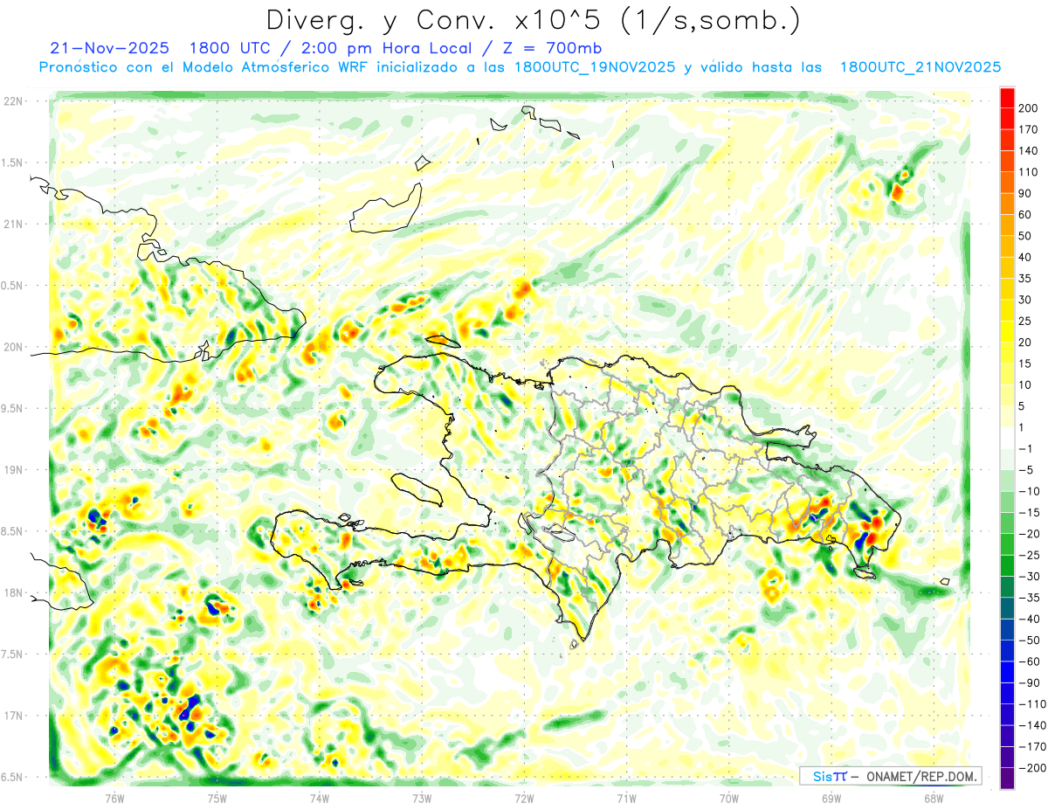Select the "-1" colorbar value
Image resolution: width=1048 pixels, height=810 pixels.
tap(1025, 449)
